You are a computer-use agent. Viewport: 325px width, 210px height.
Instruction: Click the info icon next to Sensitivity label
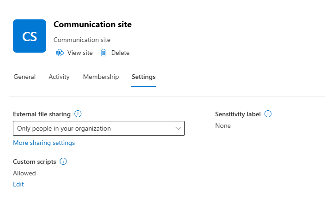click(x=268, y=114)
